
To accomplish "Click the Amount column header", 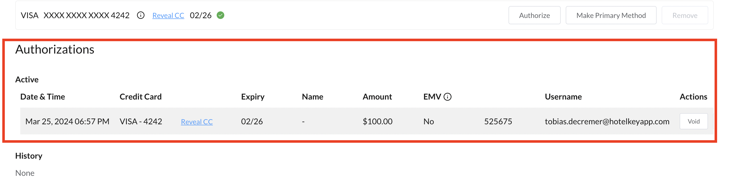I will point(377,97).
